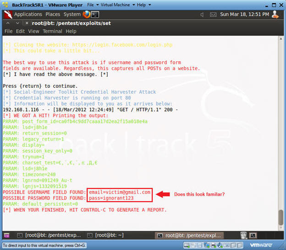Open the VMware Help dropdown menu
This screenshot has height=250, width=286.
pyautogui.click(x=144, y=5)
